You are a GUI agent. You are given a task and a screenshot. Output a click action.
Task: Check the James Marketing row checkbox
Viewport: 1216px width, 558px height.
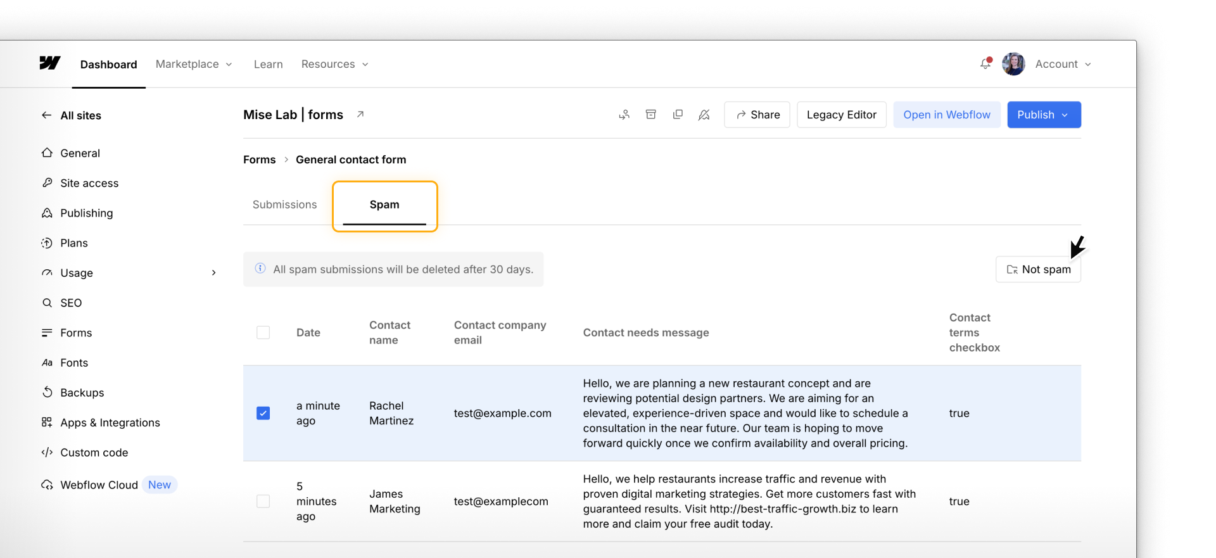pyautogui.click(x=263, y=501)
